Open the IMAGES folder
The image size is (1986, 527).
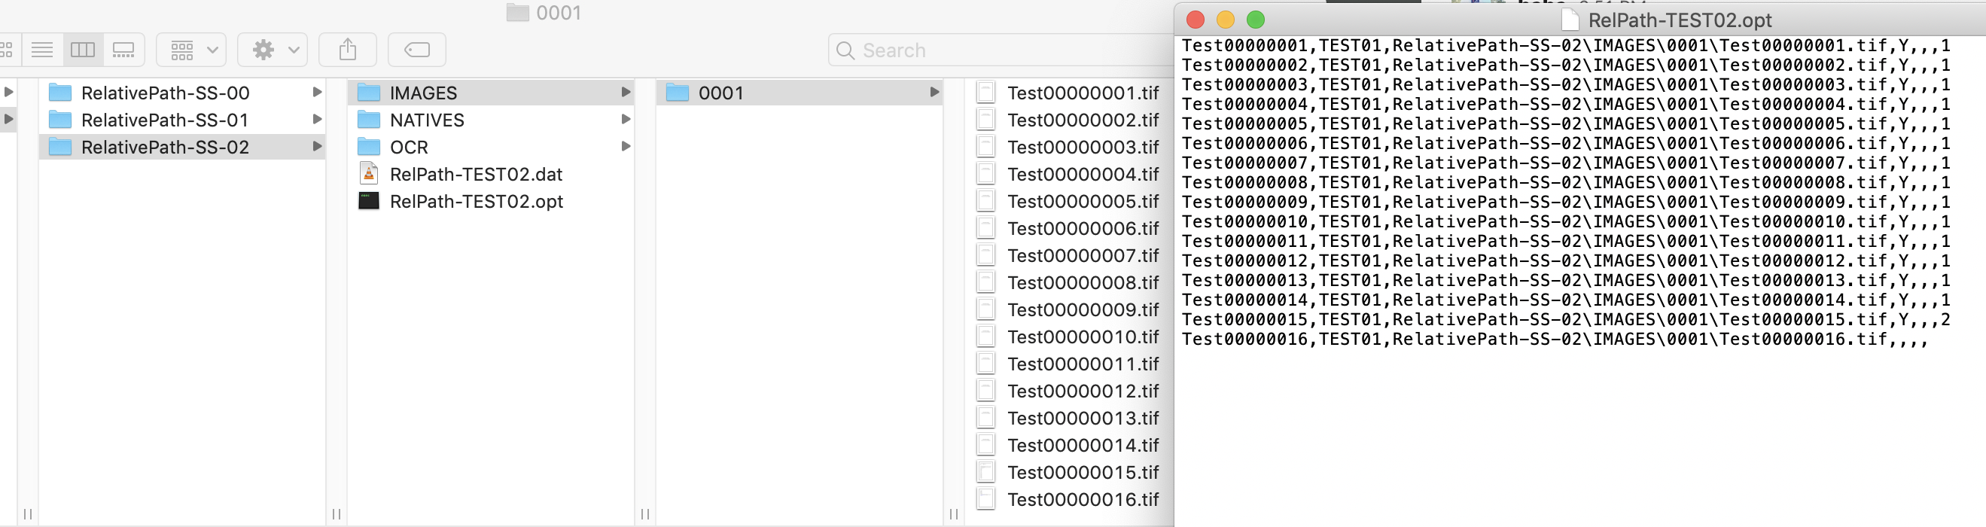(x=491, y=93)
